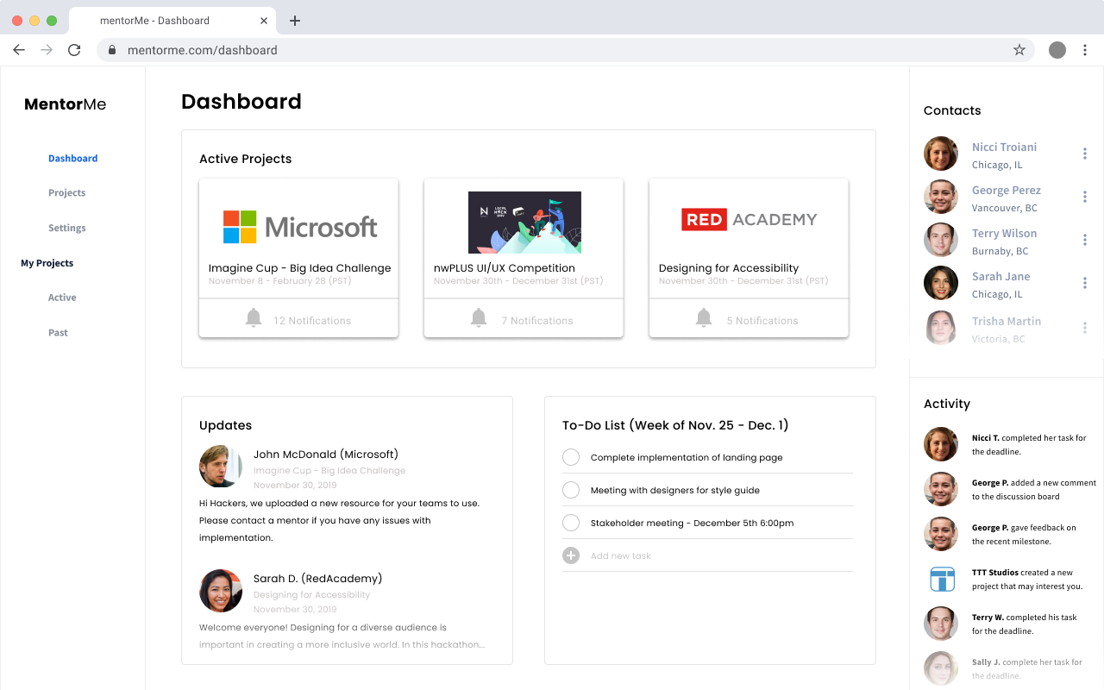The height and width of the screenshot is (690, 1104).
Task: Open options menu for Trisha Martin
Action: [x=1085, y=328]
